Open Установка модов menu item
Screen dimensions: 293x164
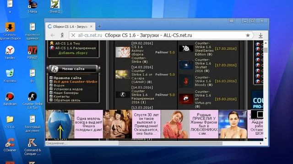click(x=68, y=89)
